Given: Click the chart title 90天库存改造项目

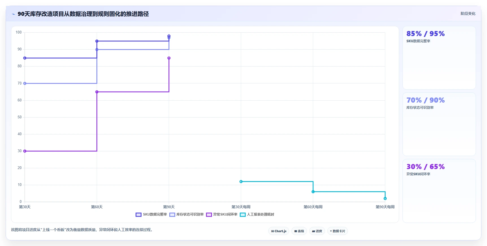Looking at the screenshot, I should (x=83, y=14).
